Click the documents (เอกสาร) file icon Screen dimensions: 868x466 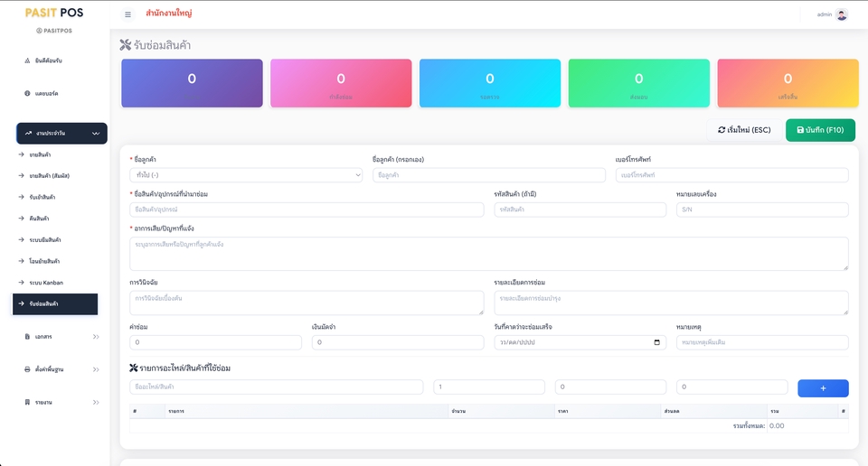click(27, 336)
